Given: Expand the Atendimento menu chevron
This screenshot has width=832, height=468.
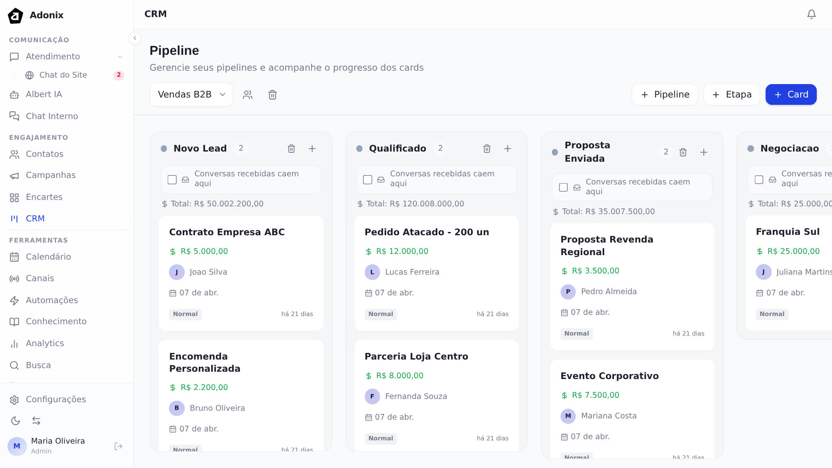Looking at the screenshot, I should 120,57.
